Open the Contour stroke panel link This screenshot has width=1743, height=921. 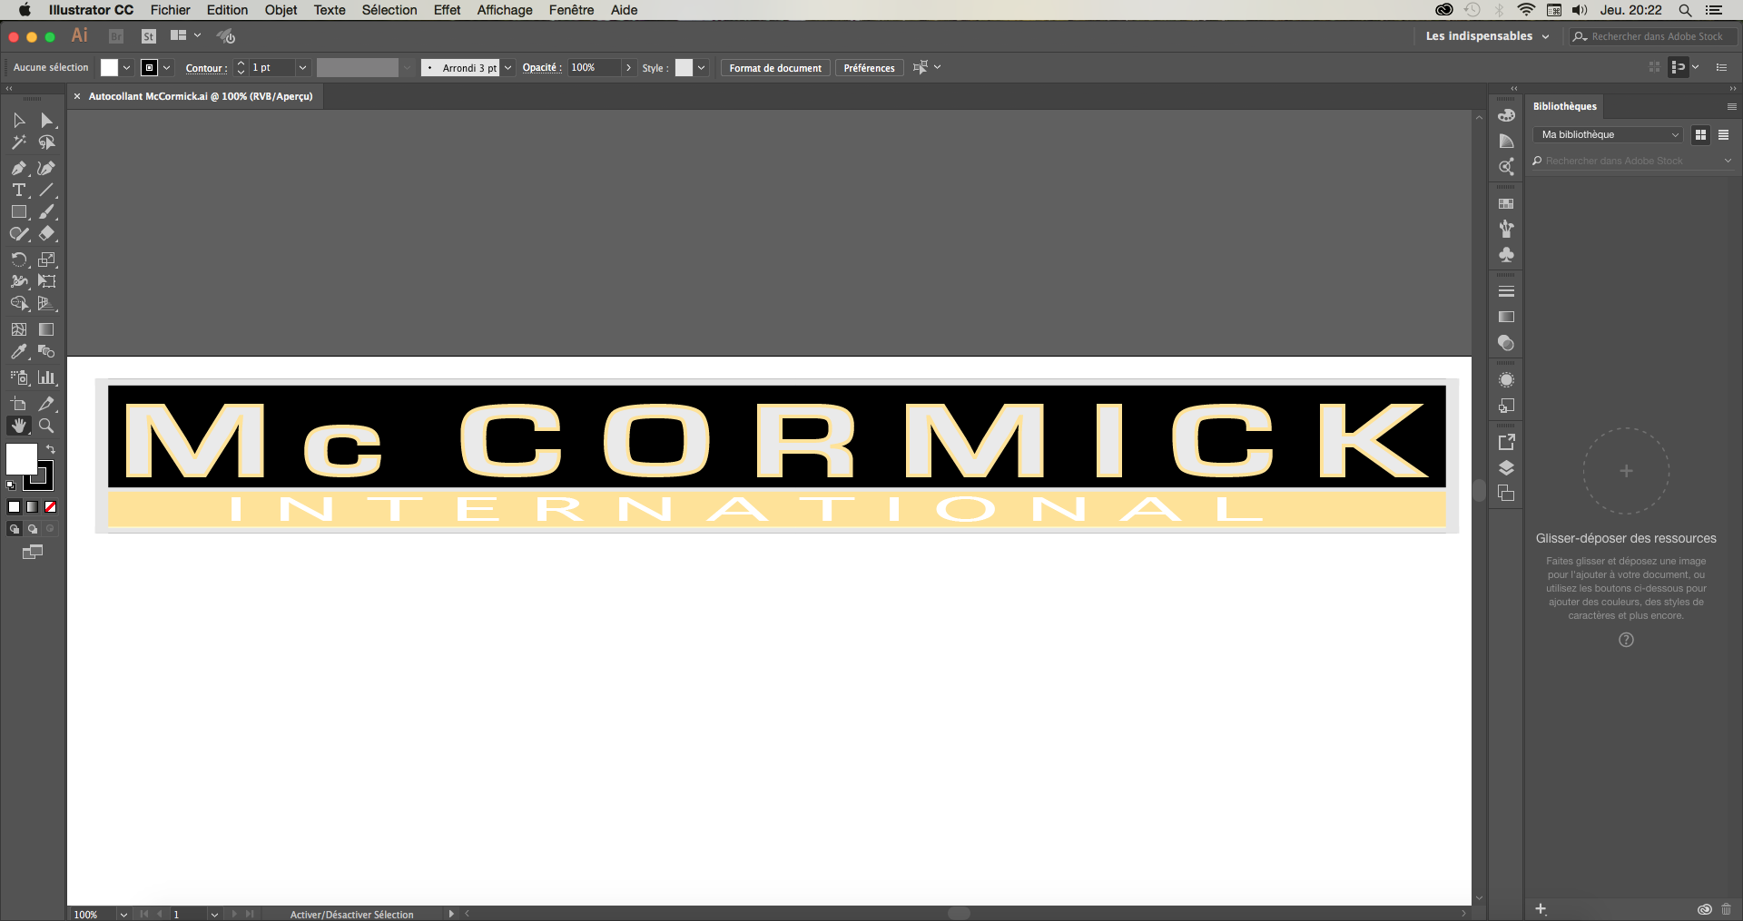point(206,68)
